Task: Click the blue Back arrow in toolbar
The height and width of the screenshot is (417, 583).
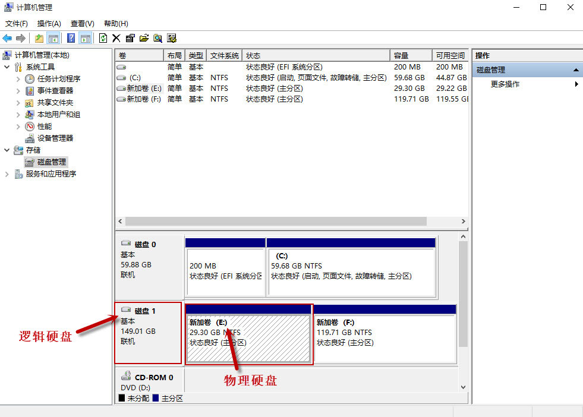Action: click(7, 38)
